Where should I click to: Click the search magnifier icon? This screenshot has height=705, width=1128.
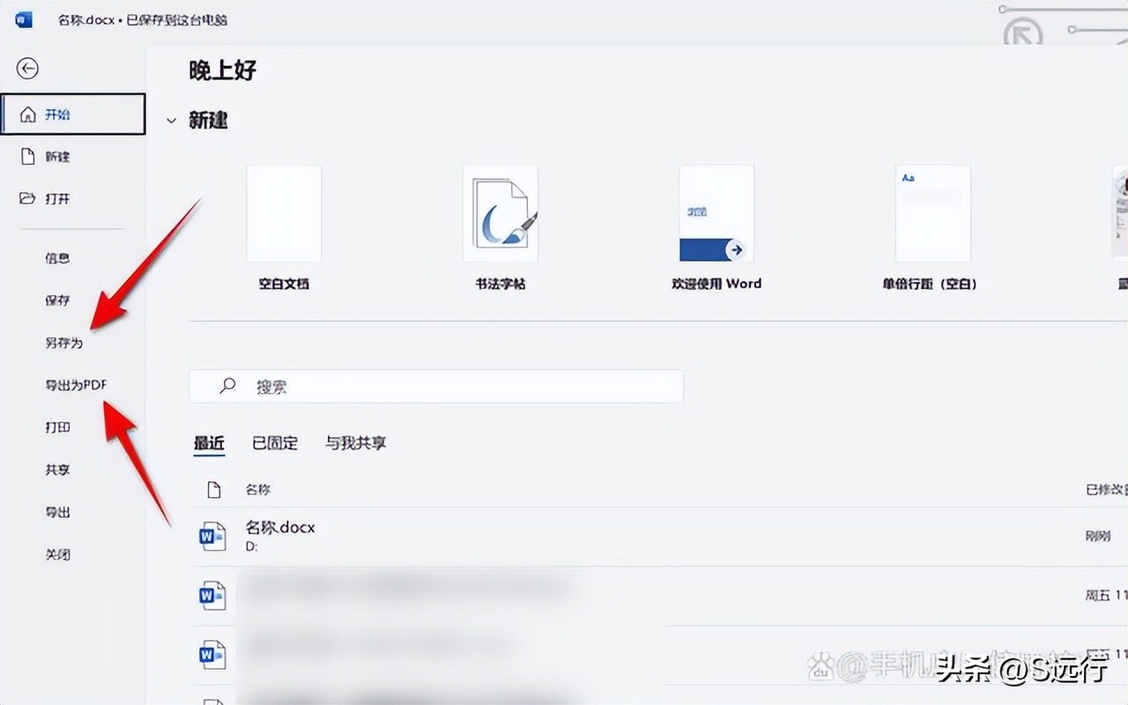[x=226, y=386]
